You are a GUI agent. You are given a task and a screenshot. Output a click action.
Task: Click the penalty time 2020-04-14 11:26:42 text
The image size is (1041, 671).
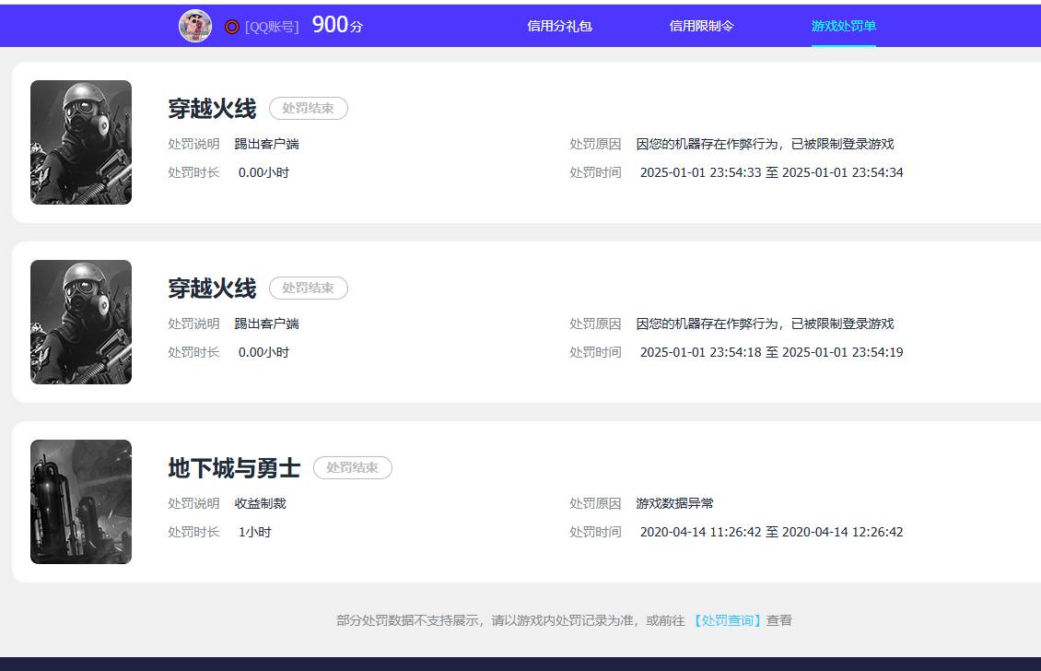coord(700,532)
